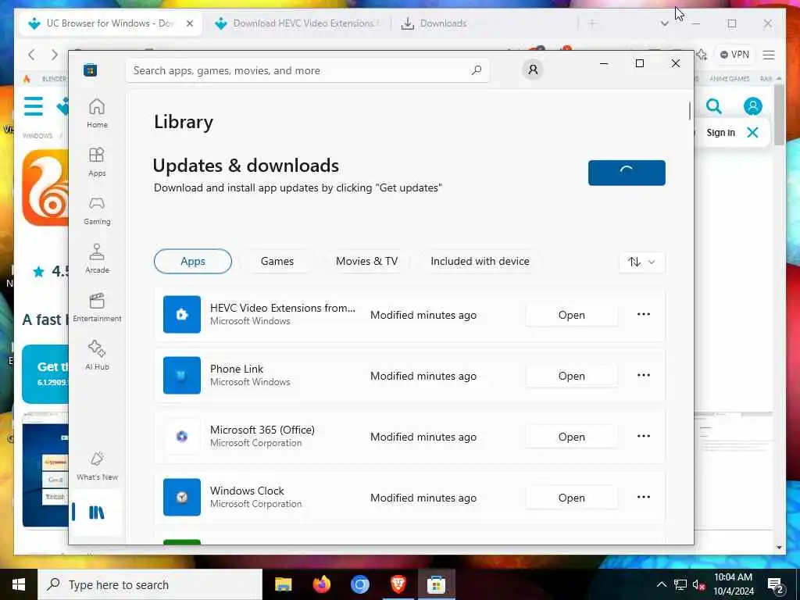
Task: Open Arcade in Store sidebar
Action: coord(97,259)
